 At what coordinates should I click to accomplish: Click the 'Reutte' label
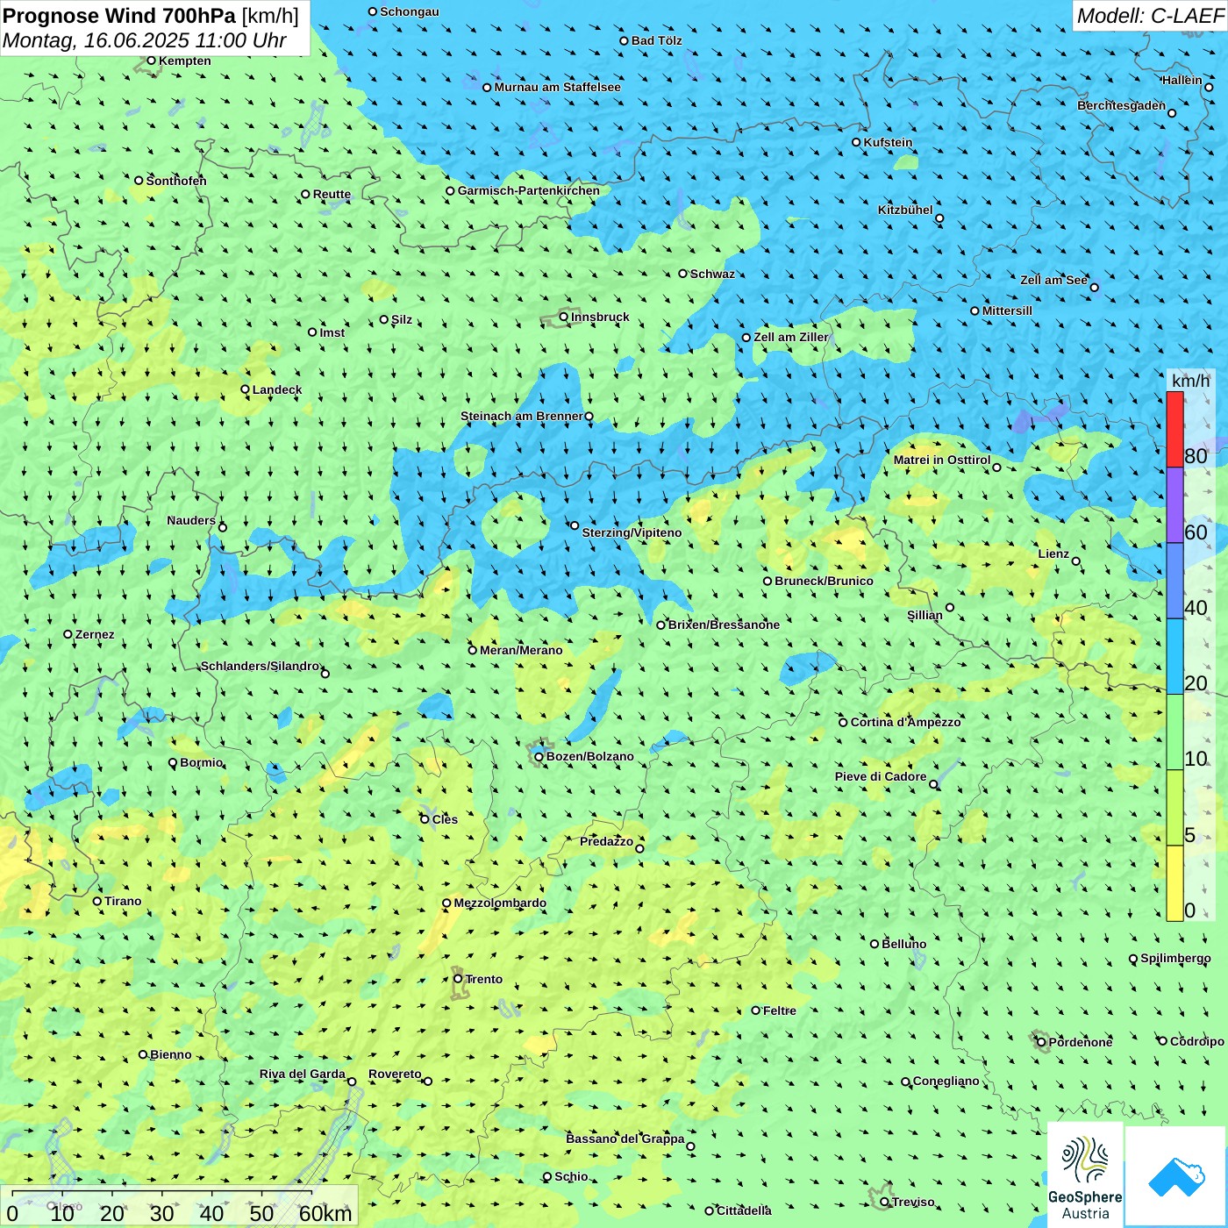(x=332, y=195)
